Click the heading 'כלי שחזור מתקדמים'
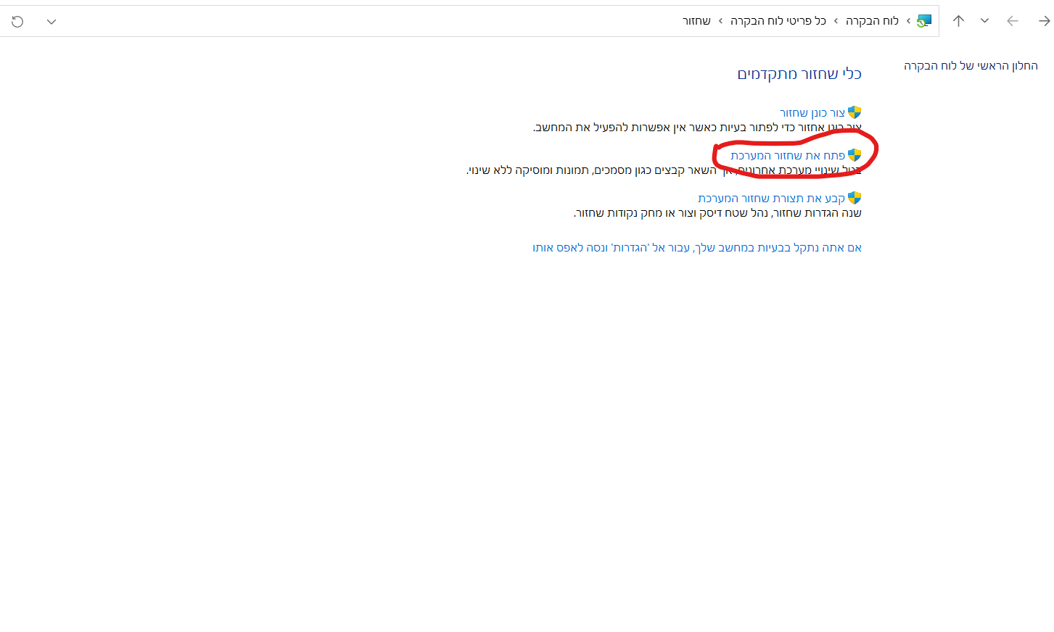Viewport: 1054px width, 632px height. pos(799,74)
